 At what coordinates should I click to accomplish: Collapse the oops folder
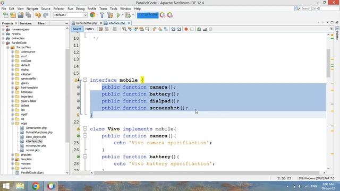click(12, 124)
